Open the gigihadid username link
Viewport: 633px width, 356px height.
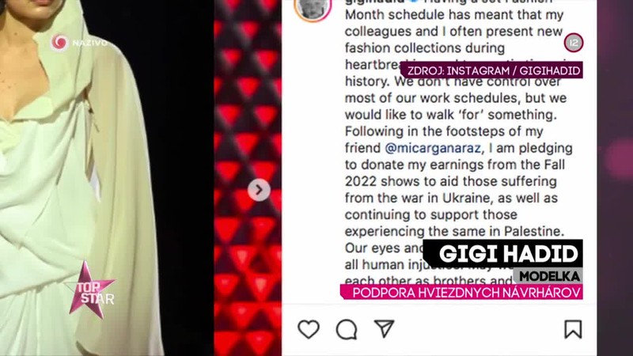tap(374, 2)
